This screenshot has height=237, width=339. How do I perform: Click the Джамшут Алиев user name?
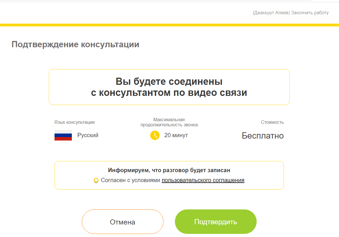[270, 13]
